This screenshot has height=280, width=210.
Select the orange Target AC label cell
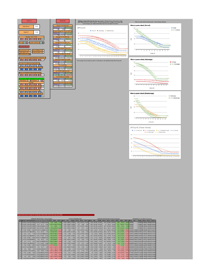tap(26, 32)
